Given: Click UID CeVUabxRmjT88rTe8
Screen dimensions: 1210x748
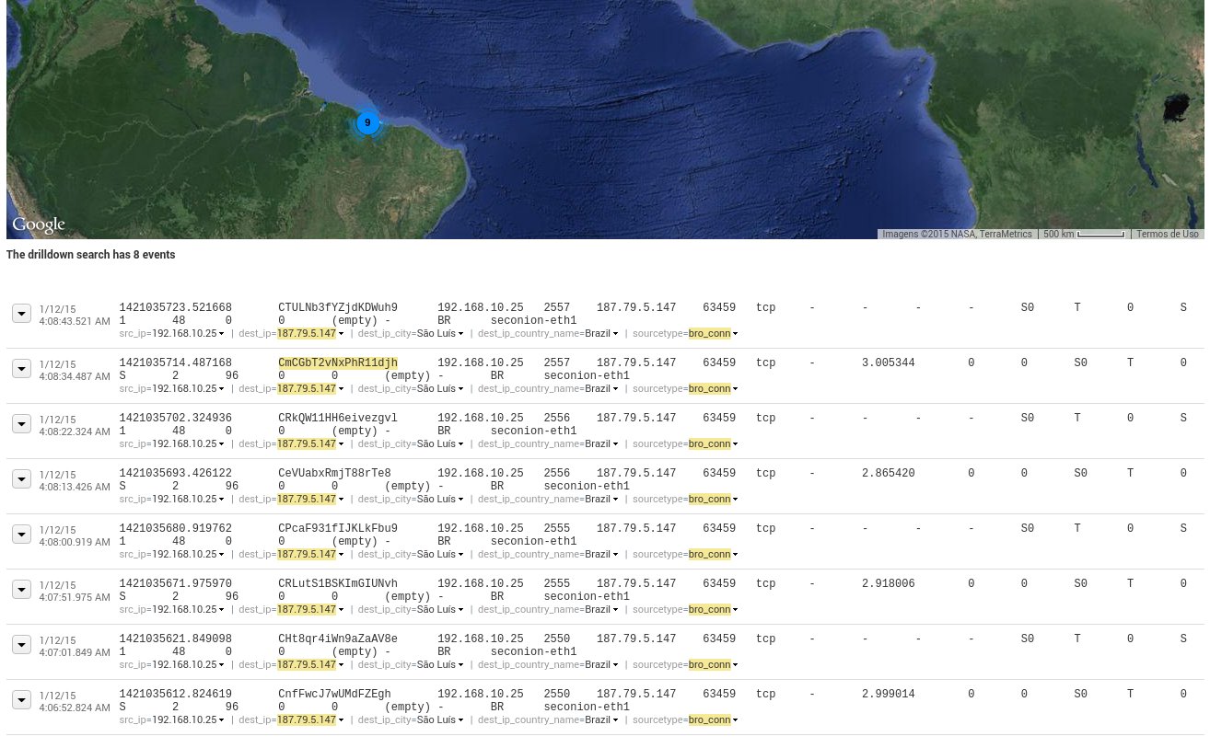Looking at the screenshot, I should [334, 473].
